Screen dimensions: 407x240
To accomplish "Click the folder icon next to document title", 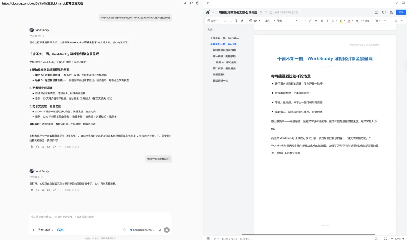I will [x=266, y=12].
